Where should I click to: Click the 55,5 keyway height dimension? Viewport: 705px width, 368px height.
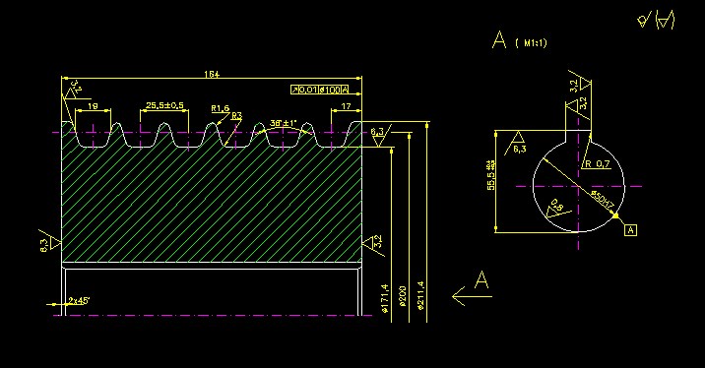491,175
